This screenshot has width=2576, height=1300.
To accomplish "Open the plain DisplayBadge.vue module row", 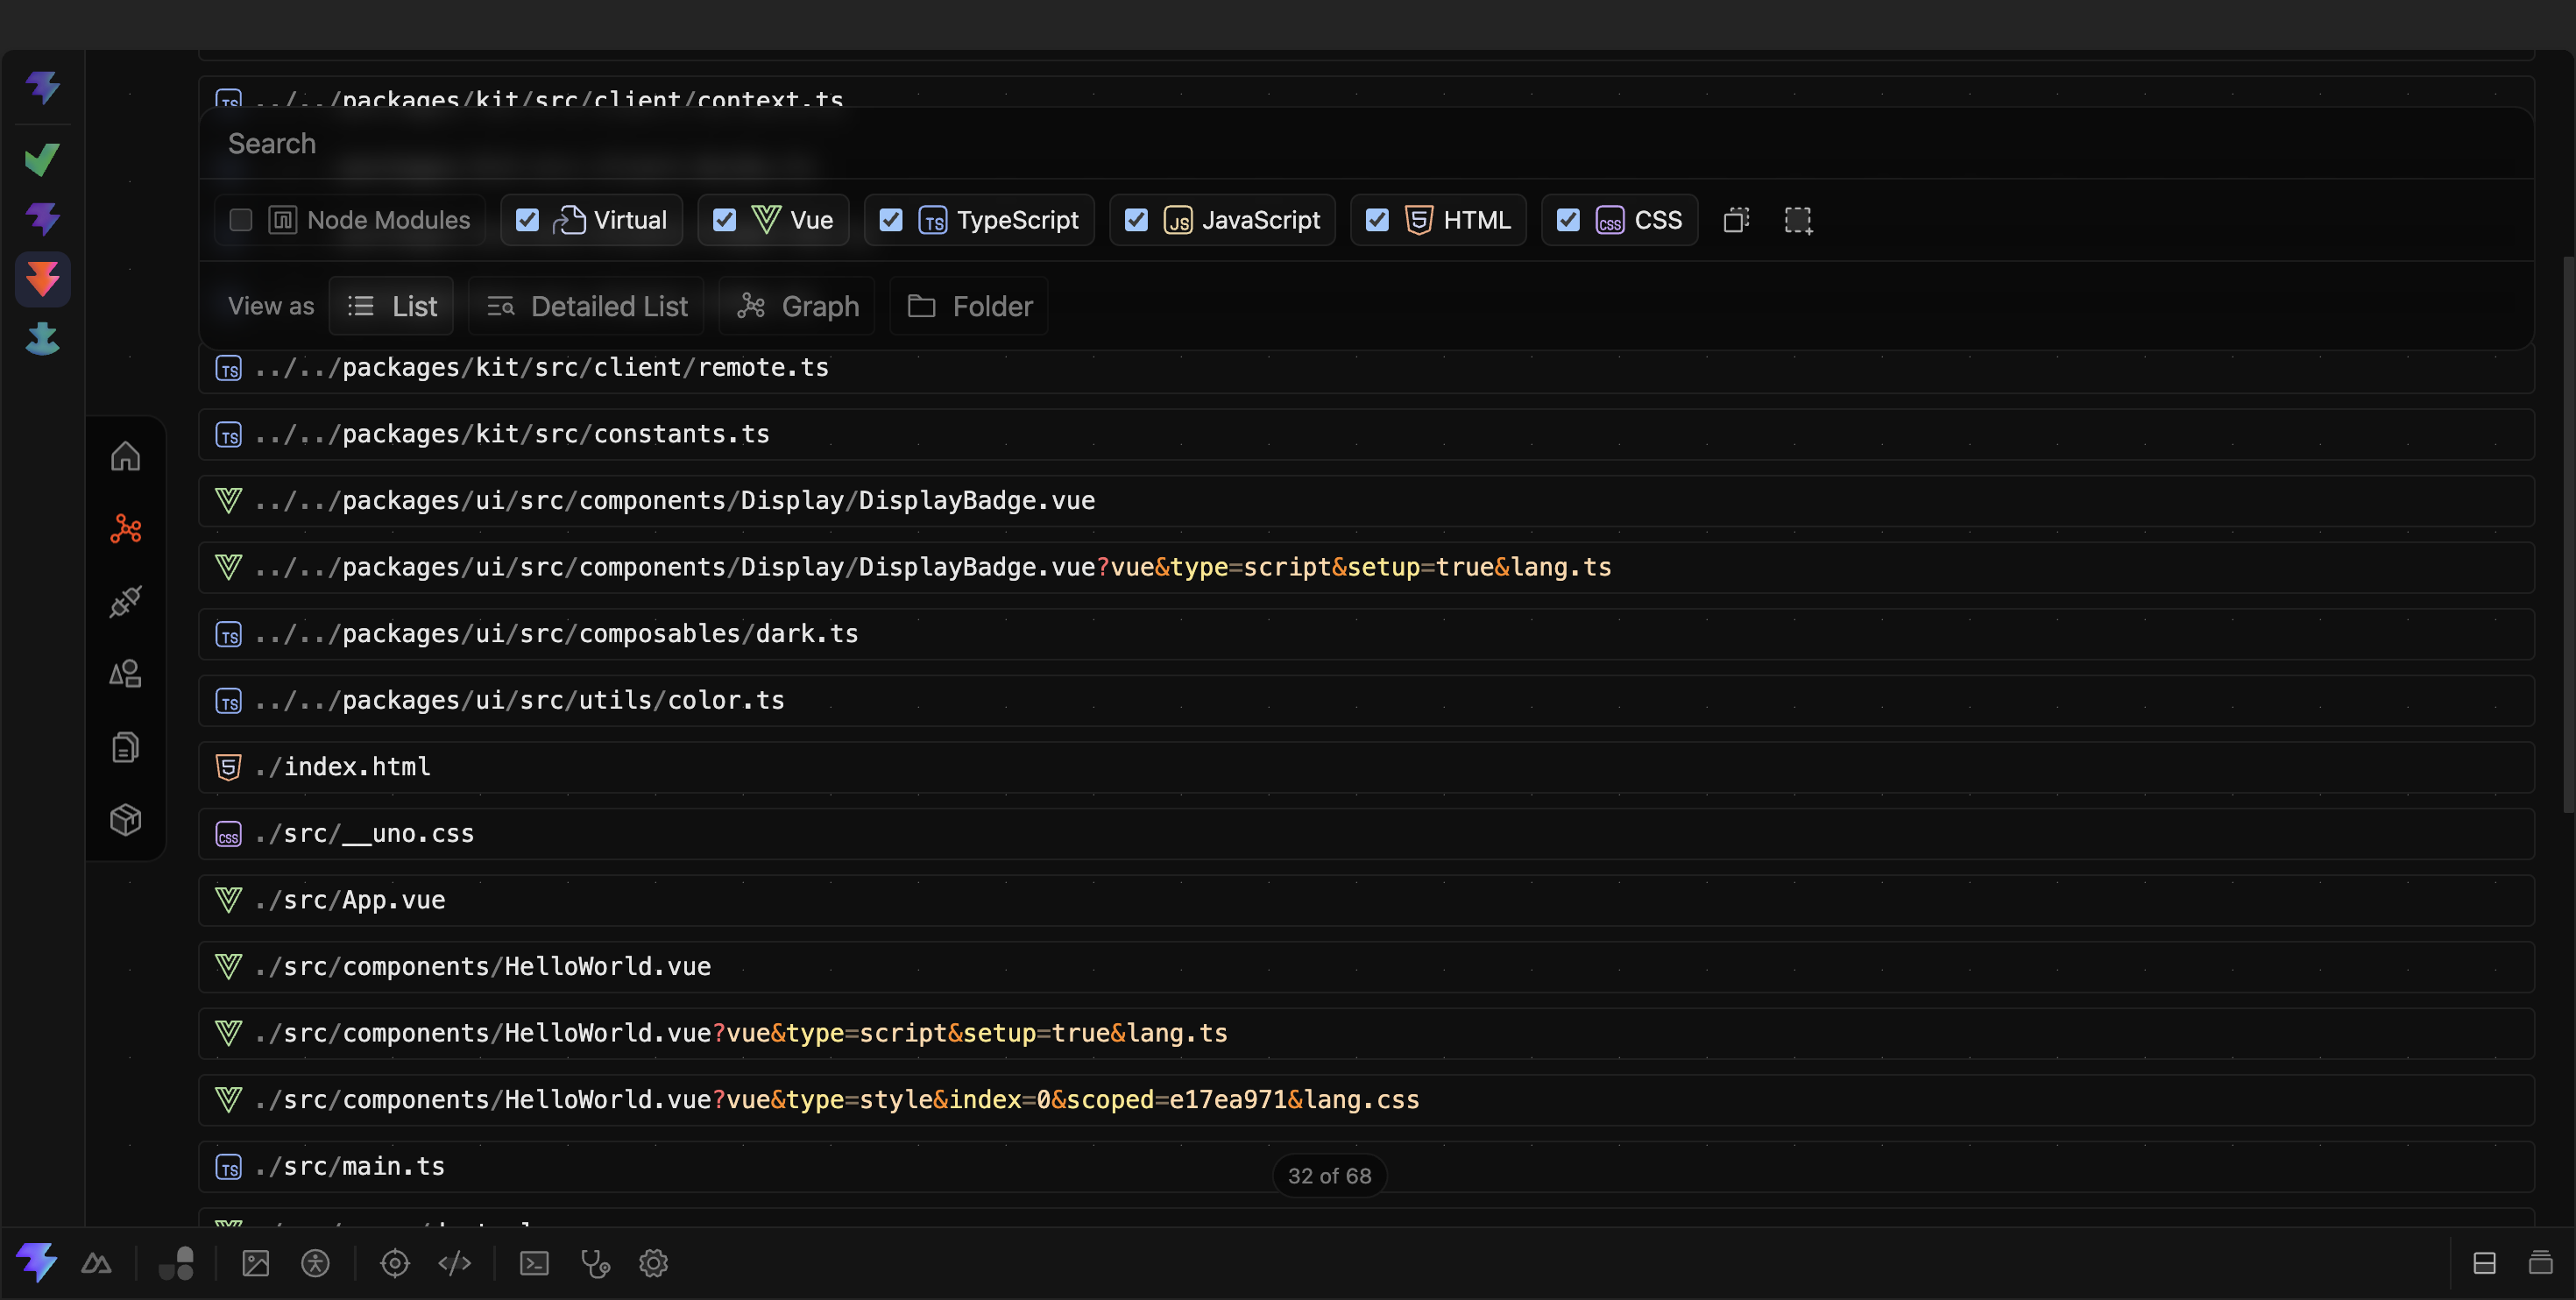I will [x=1366, y=501].
